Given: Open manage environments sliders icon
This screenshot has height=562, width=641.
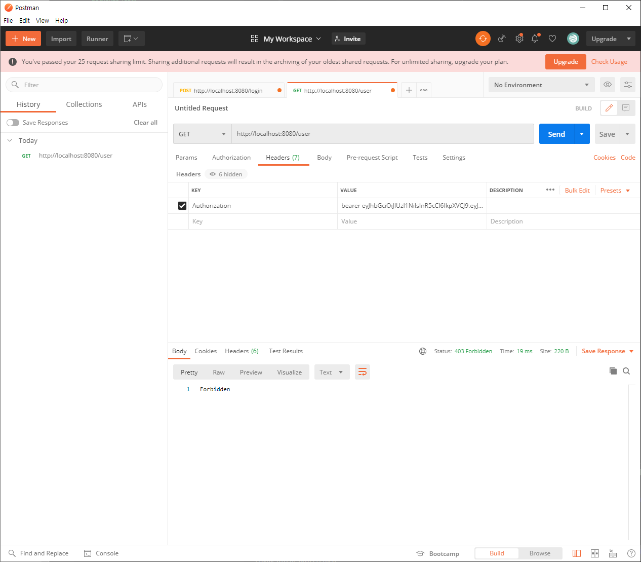Looking at the screenshot, I should [628, 85].
